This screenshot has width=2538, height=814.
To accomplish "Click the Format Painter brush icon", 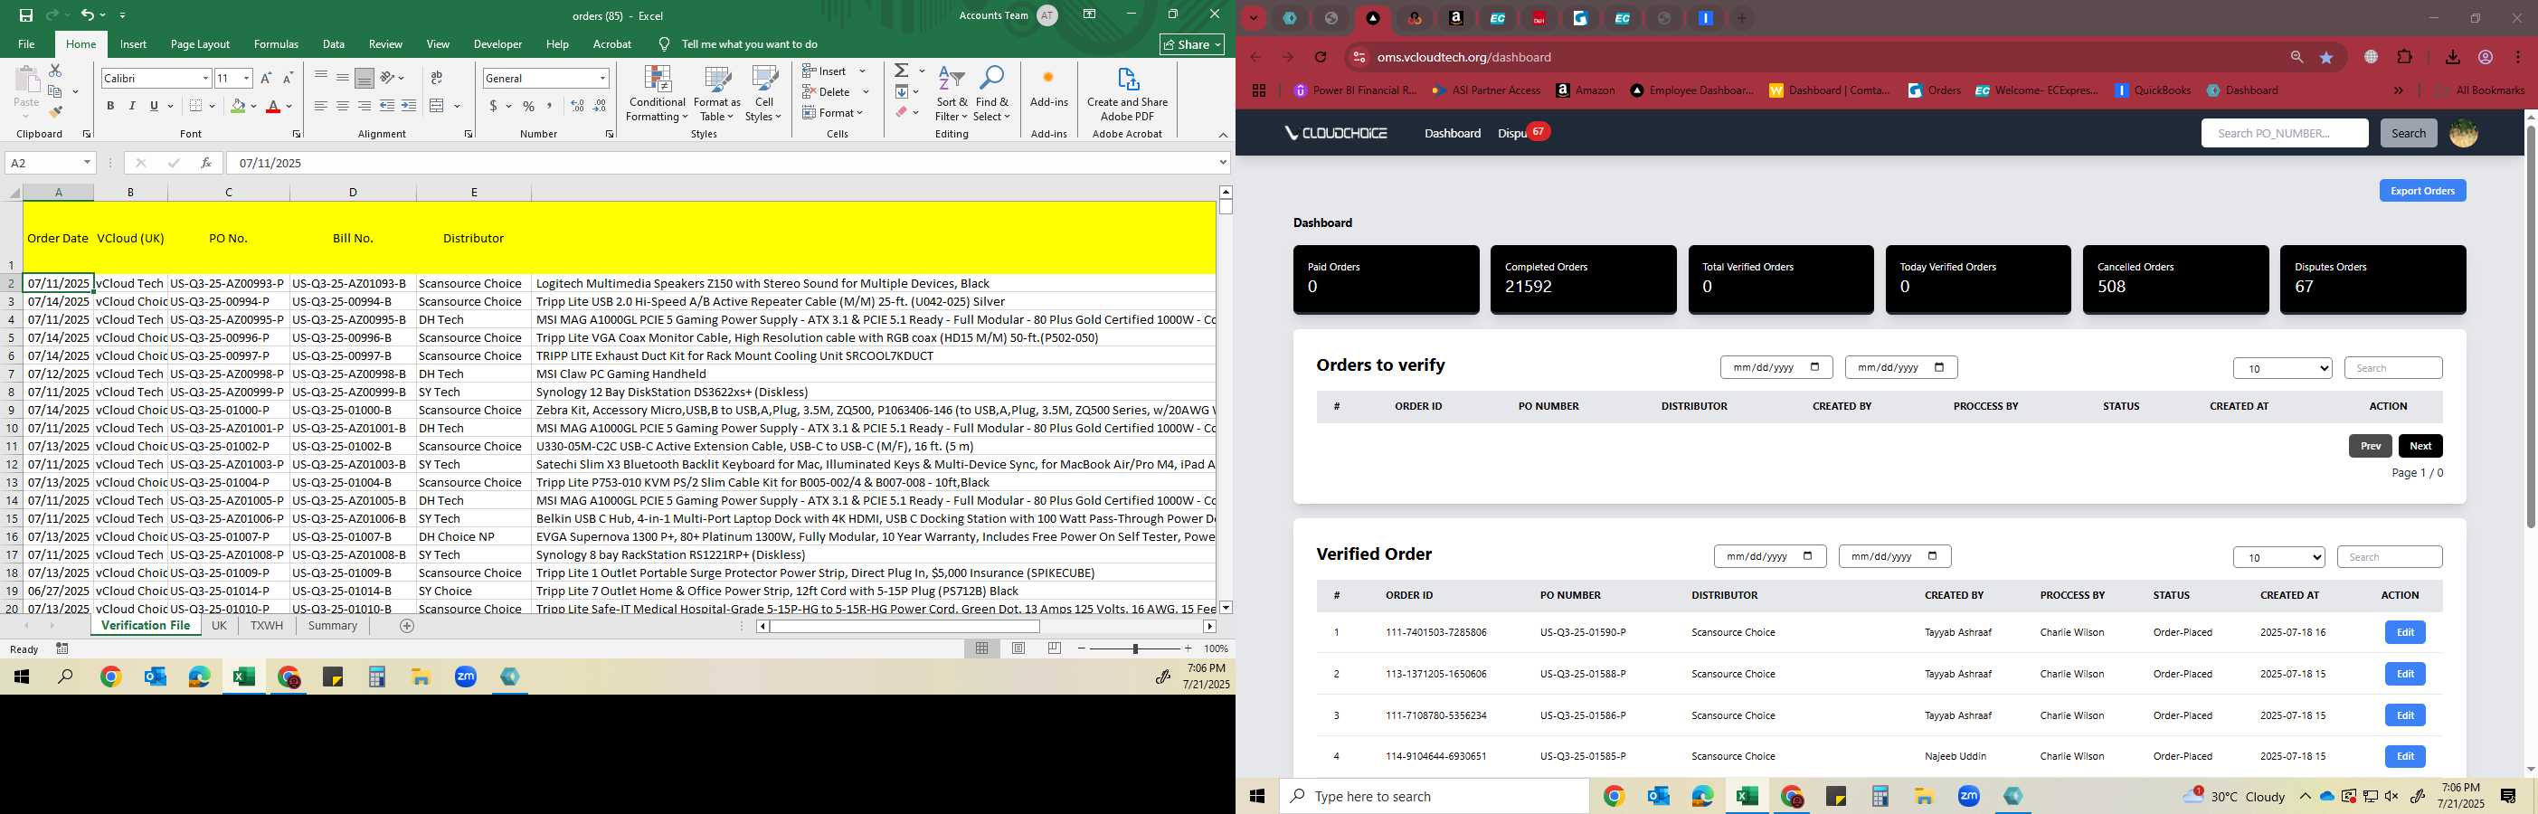I will [x=55, y=111].
